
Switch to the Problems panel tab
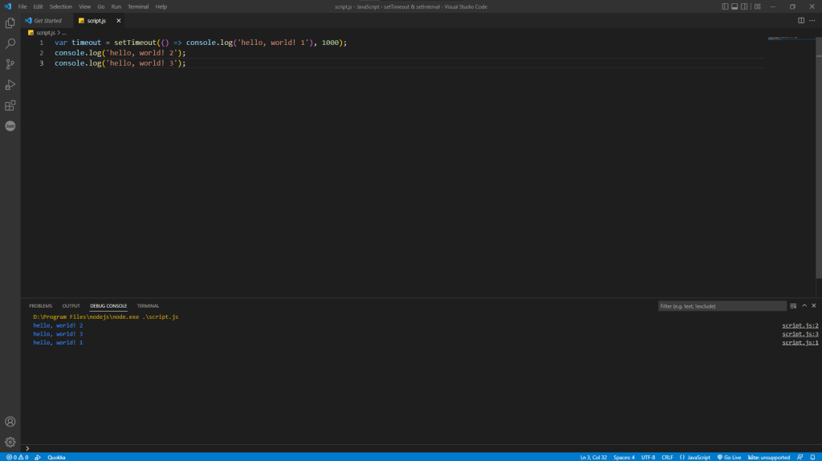40,306
